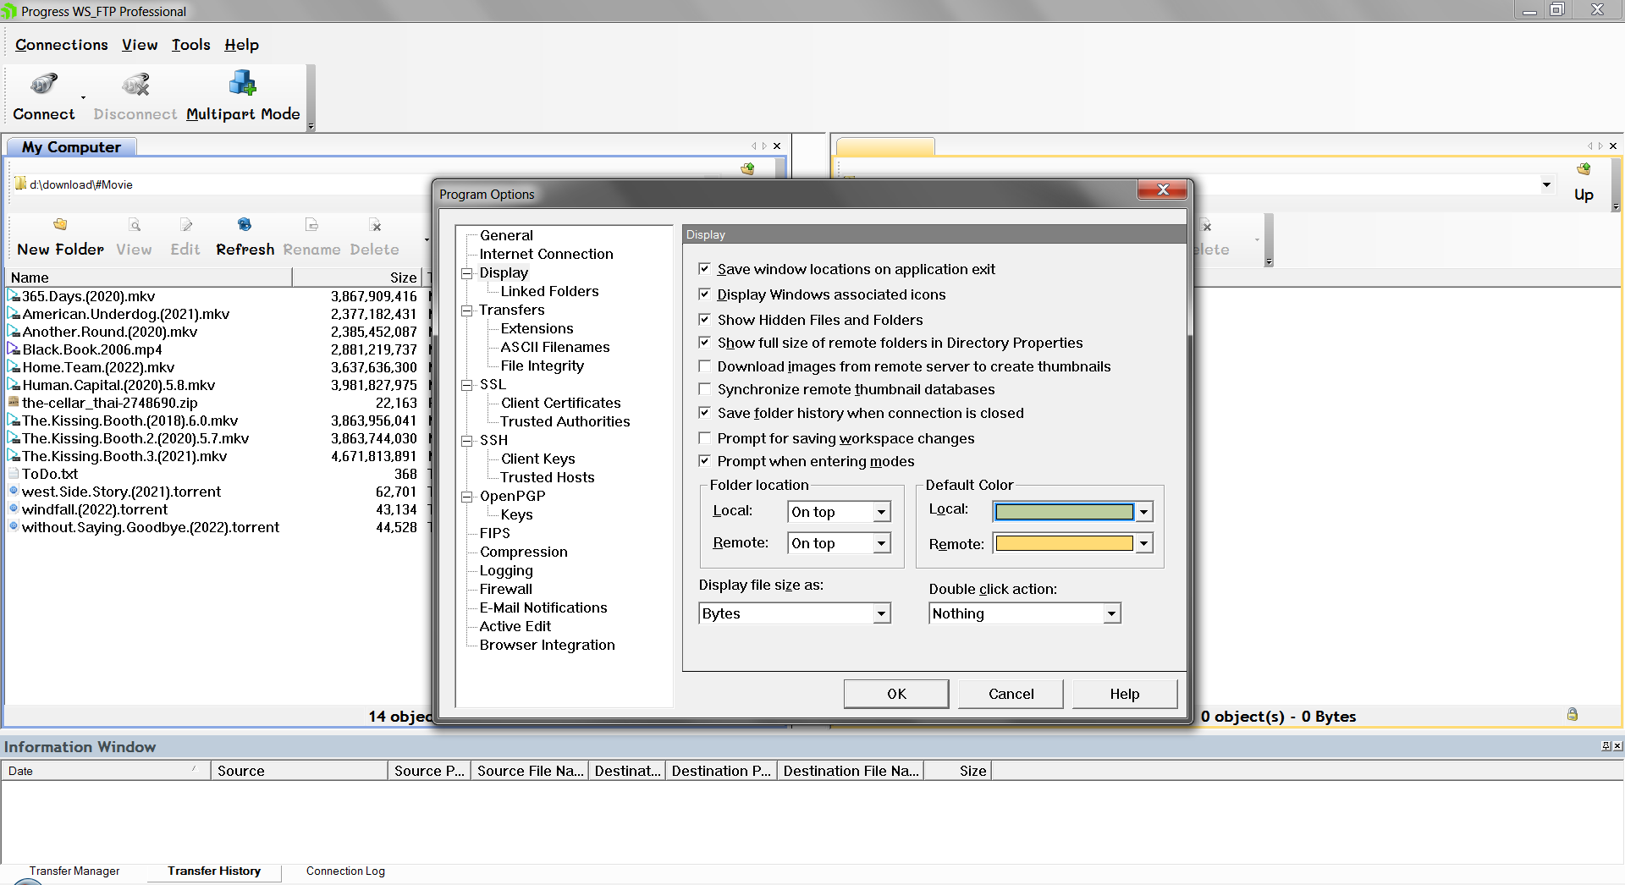Switch to Transfer Manager tab
1625x885 pixels.
[74, 871]
